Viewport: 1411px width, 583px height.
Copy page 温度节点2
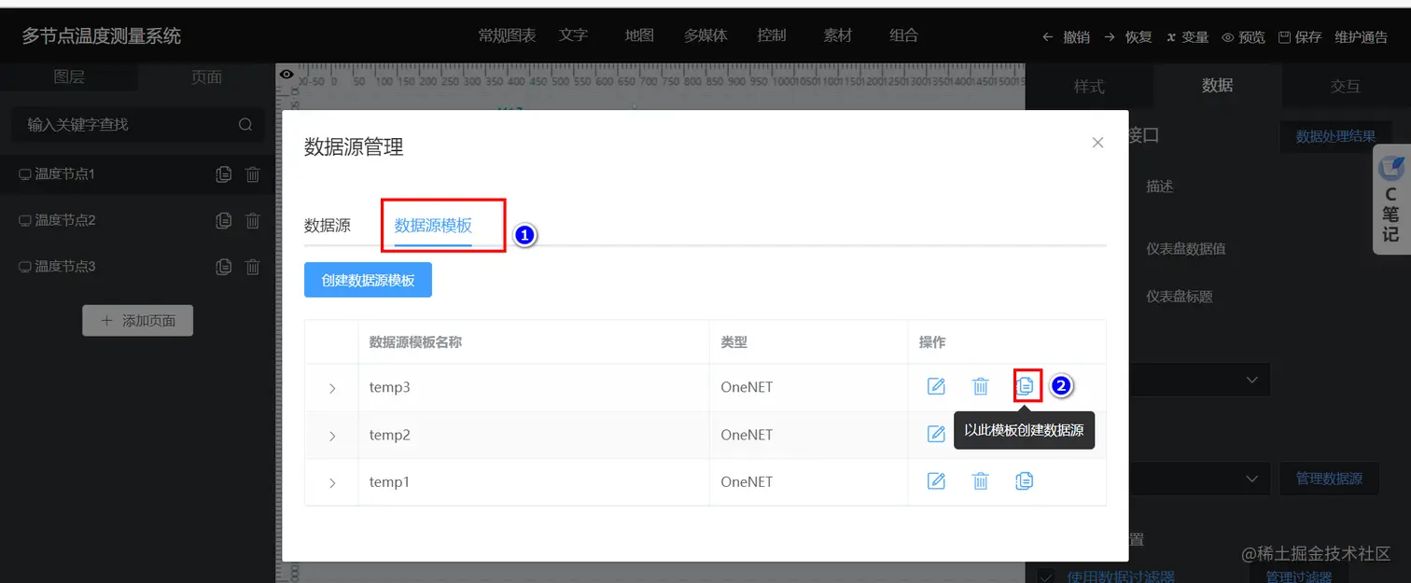[x=223, y=221]
